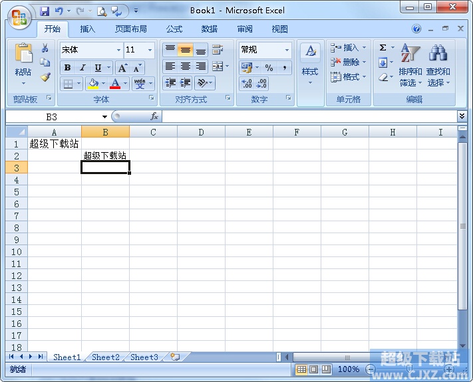Open Print Preview from quick access toolbar
Viewport: 473px width, 382px height.
click(x=102, y=11)
